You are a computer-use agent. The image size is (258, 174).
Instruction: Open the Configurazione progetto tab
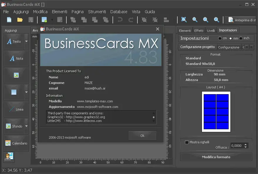point(198,47)
